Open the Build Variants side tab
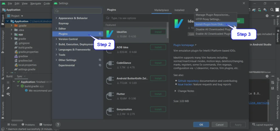280x131 pixels. point(3,110)
